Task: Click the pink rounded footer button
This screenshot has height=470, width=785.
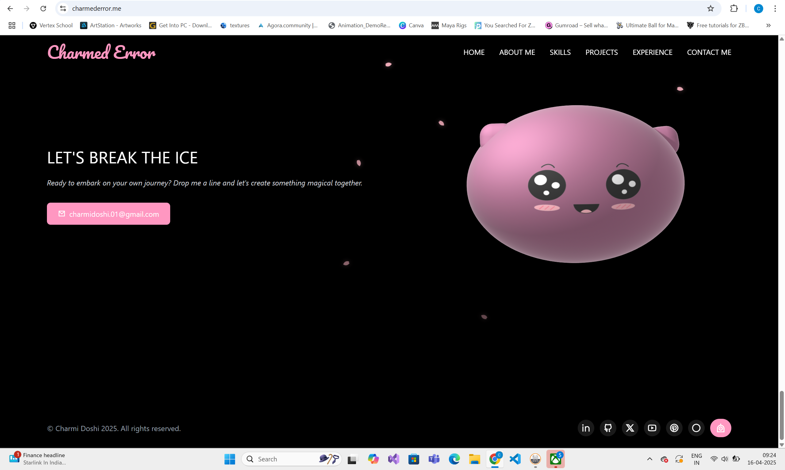Action: point(720,428)
